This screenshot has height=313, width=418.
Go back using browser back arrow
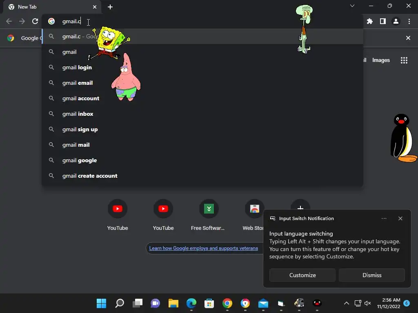point(9,21)
